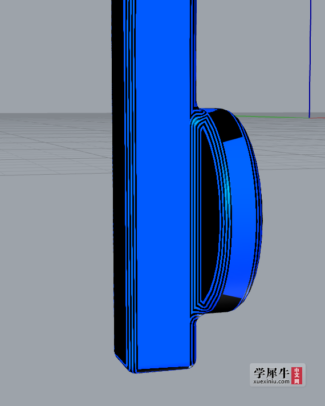
Task: Click the zebra stripes on bar's left edge
Action: click(x=131, y=181)
